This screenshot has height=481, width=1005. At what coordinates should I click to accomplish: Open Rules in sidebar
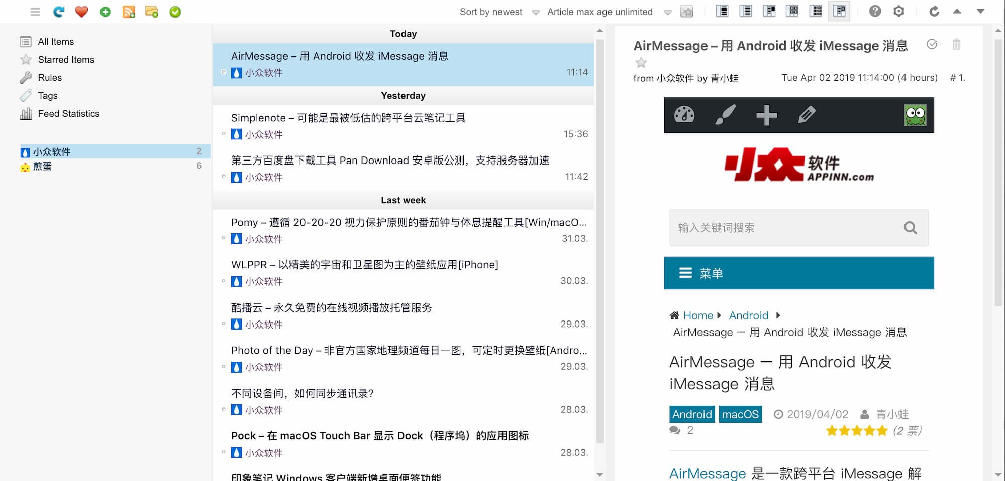50,78
